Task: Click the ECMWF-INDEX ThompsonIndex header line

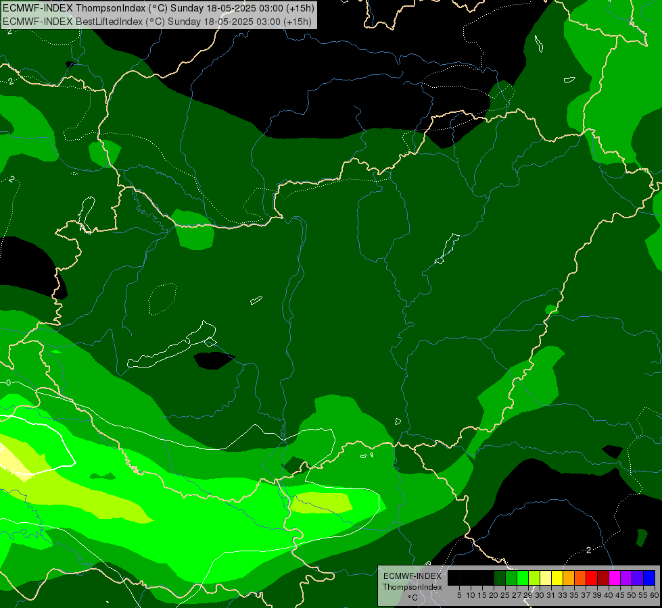Action: [158, 8]
